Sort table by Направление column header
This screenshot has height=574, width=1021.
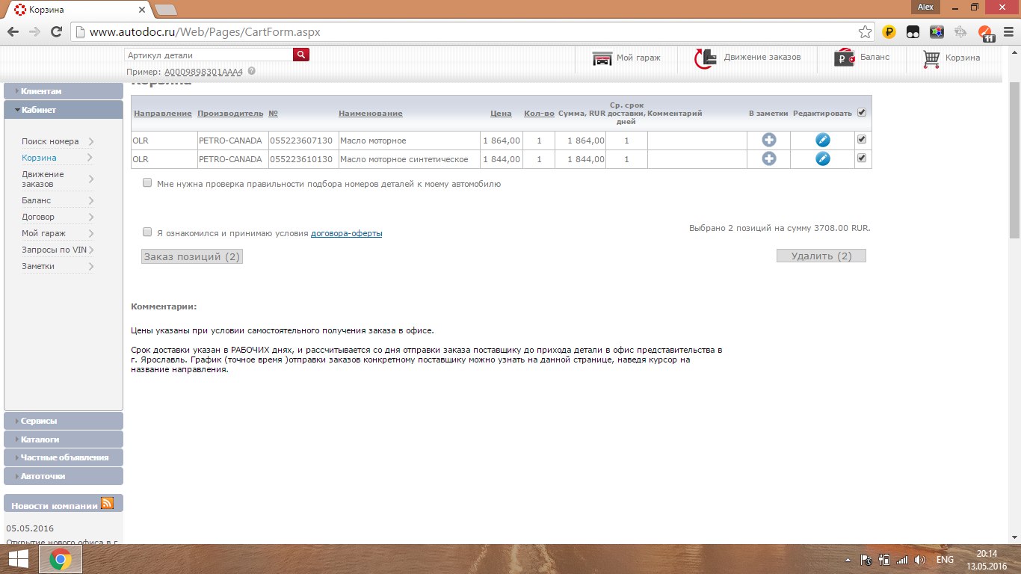[x=162, y=114]
